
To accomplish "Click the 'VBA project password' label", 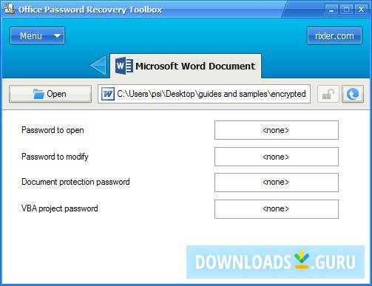I will click(x=60, y=208).
